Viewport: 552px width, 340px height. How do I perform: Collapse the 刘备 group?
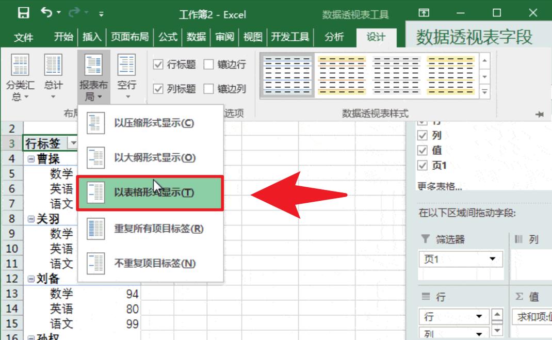31,279
